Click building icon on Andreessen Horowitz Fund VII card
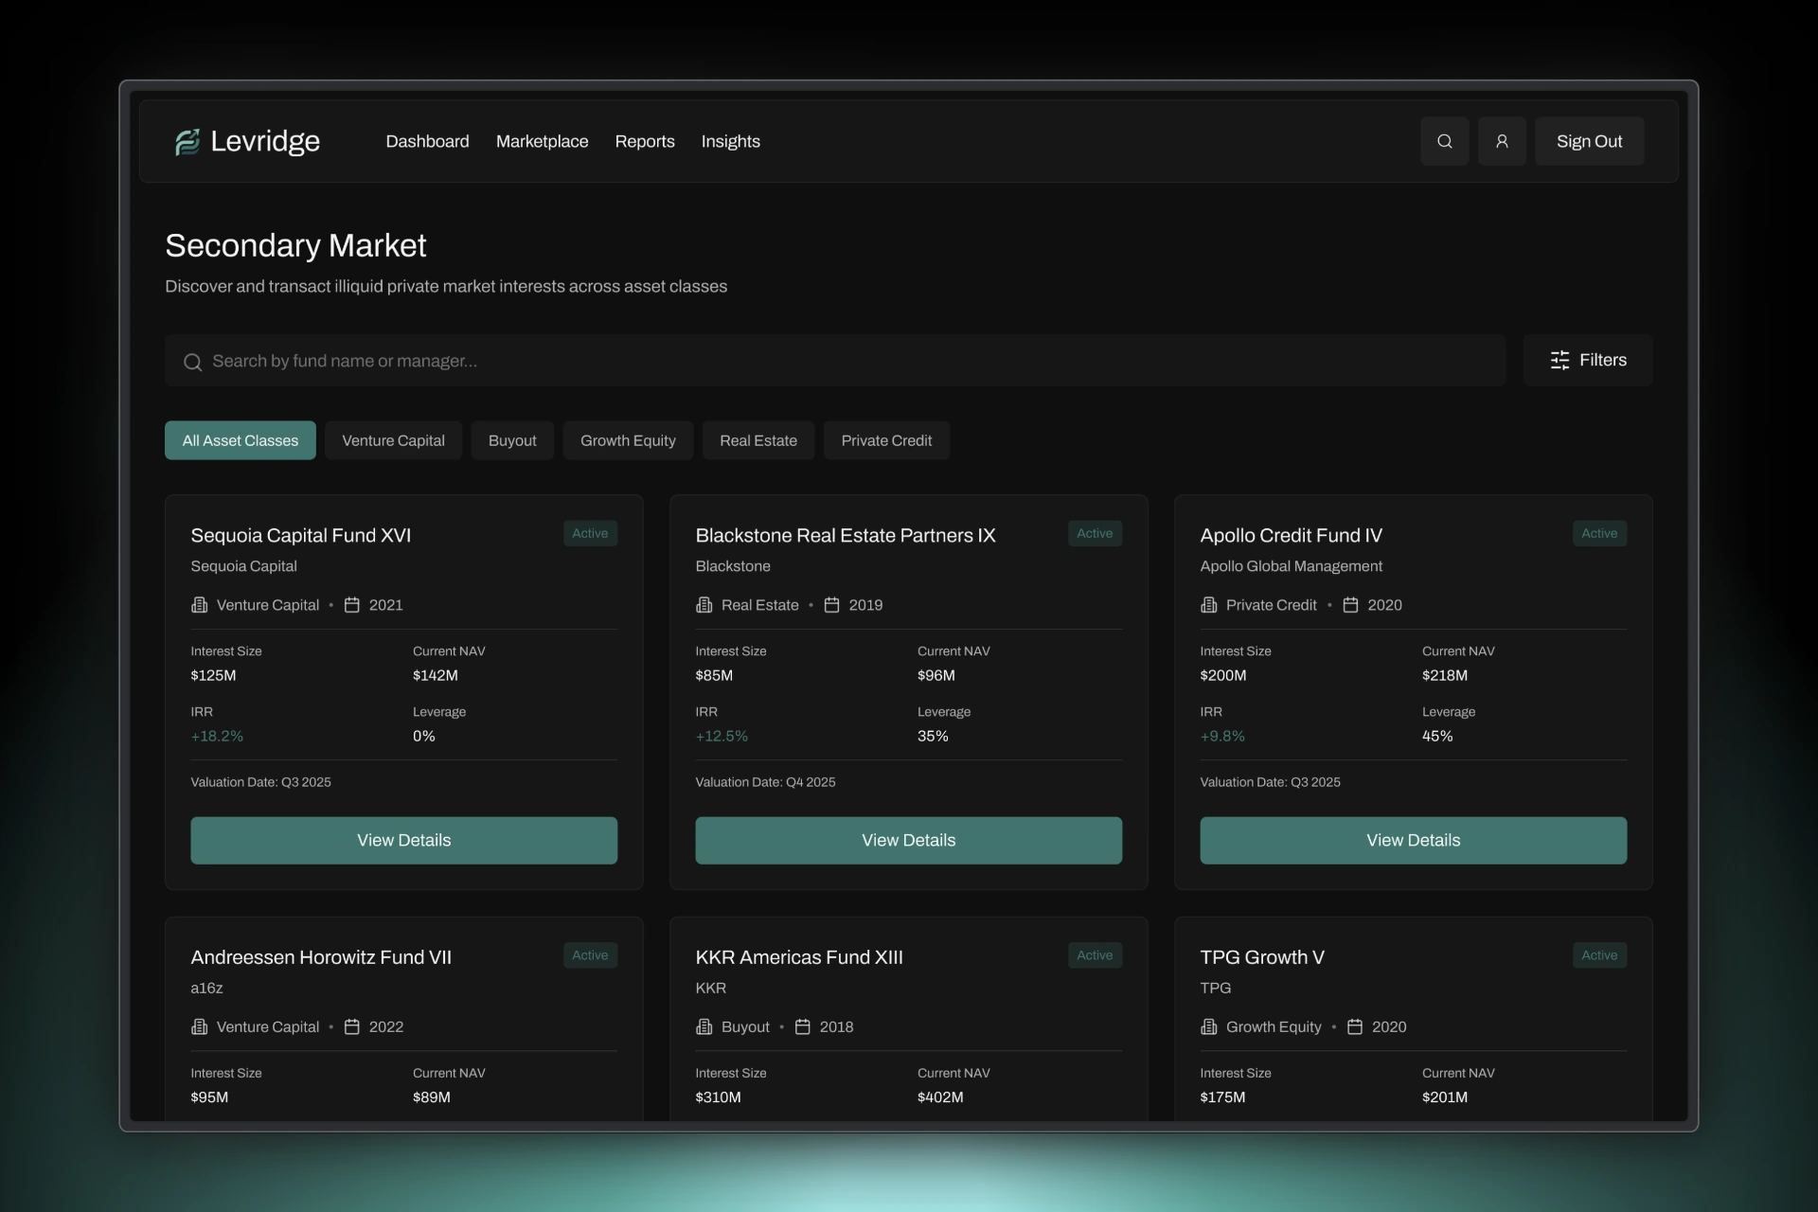This screenshot has width=1818, height=1212. pos(199,1026)
